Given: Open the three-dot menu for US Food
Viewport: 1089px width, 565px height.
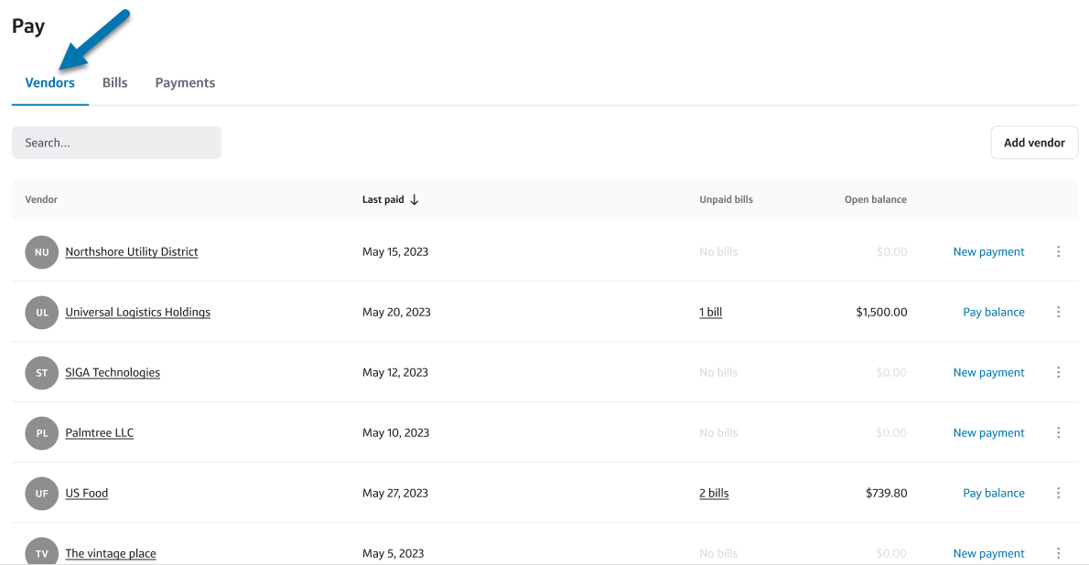Looking at the screenshot, I should pyautogui.click(x=1058, y=493).
